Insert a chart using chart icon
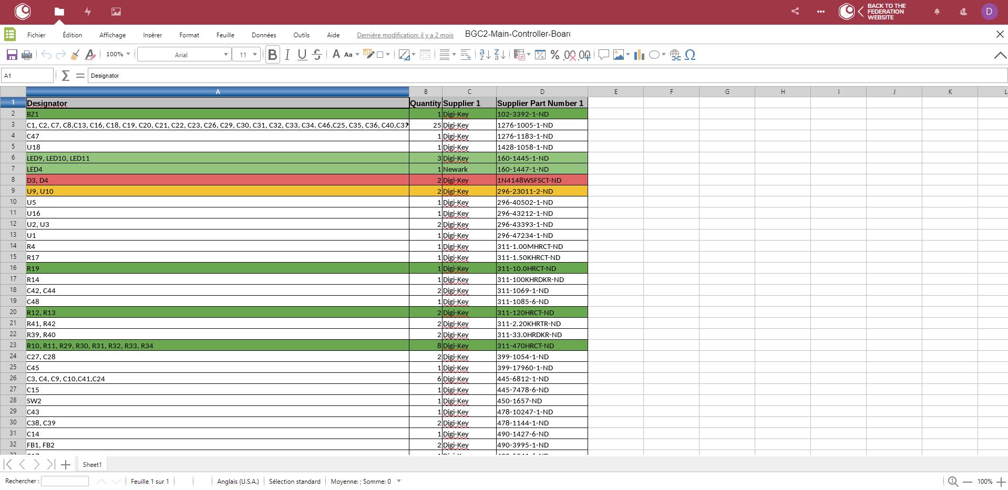The width and height of the screenshot is (1008, 490). tap(639, 55)
